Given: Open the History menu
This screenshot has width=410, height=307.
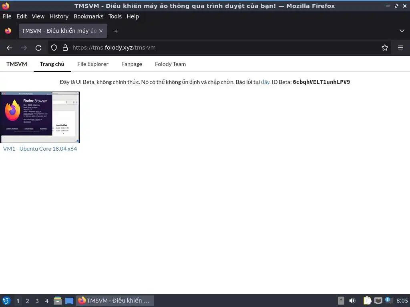Looking at the screenshot, I should point(59,16).
